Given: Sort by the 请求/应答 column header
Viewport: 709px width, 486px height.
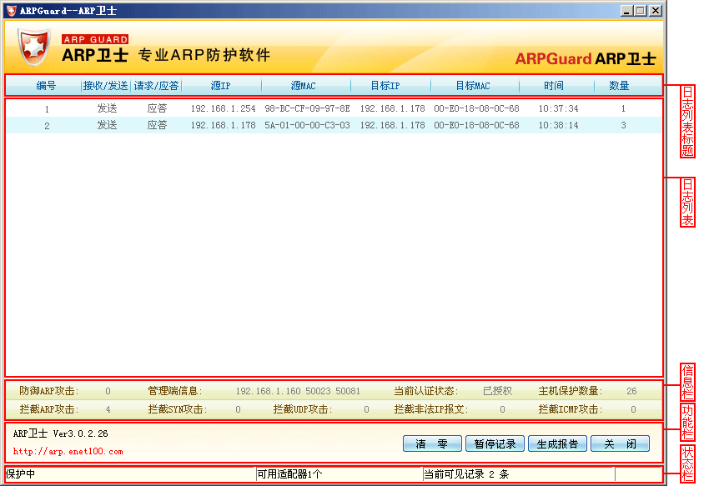Looking at the screenshot, I should point(156,85).
